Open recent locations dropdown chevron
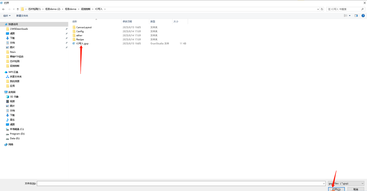Image resolution: width=367 pixels, height=191 pixels. [x=14, y=9]
